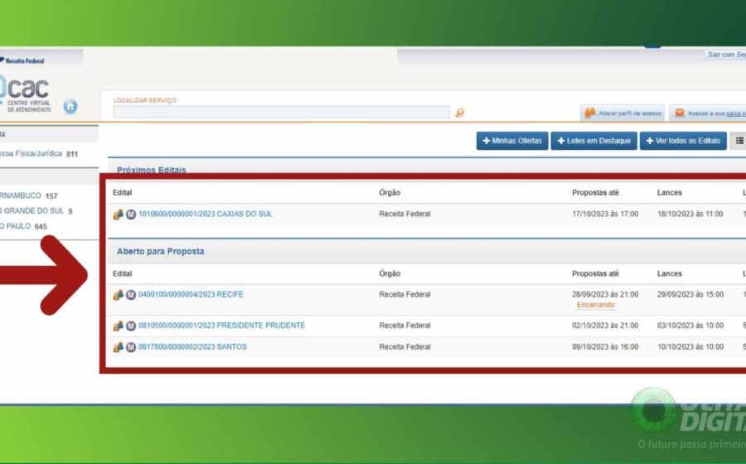The width and height of the screenshot is (746, 464).
Task: Click Receita Federal in CAXIAS DO SUL row
Action: click(x=404, y=214)
